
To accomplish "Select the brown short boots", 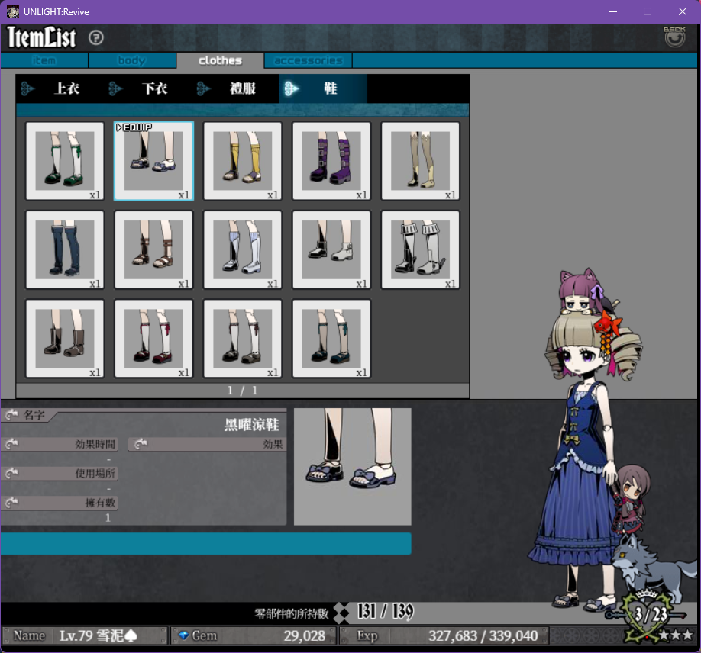I will click(65, 339).
